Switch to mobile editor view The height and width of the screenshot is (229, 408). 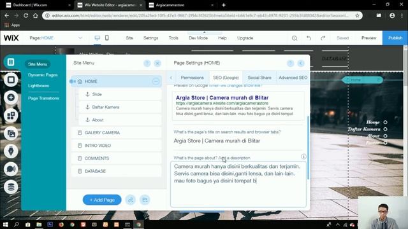pyautogui.click(x=107, y=38)
